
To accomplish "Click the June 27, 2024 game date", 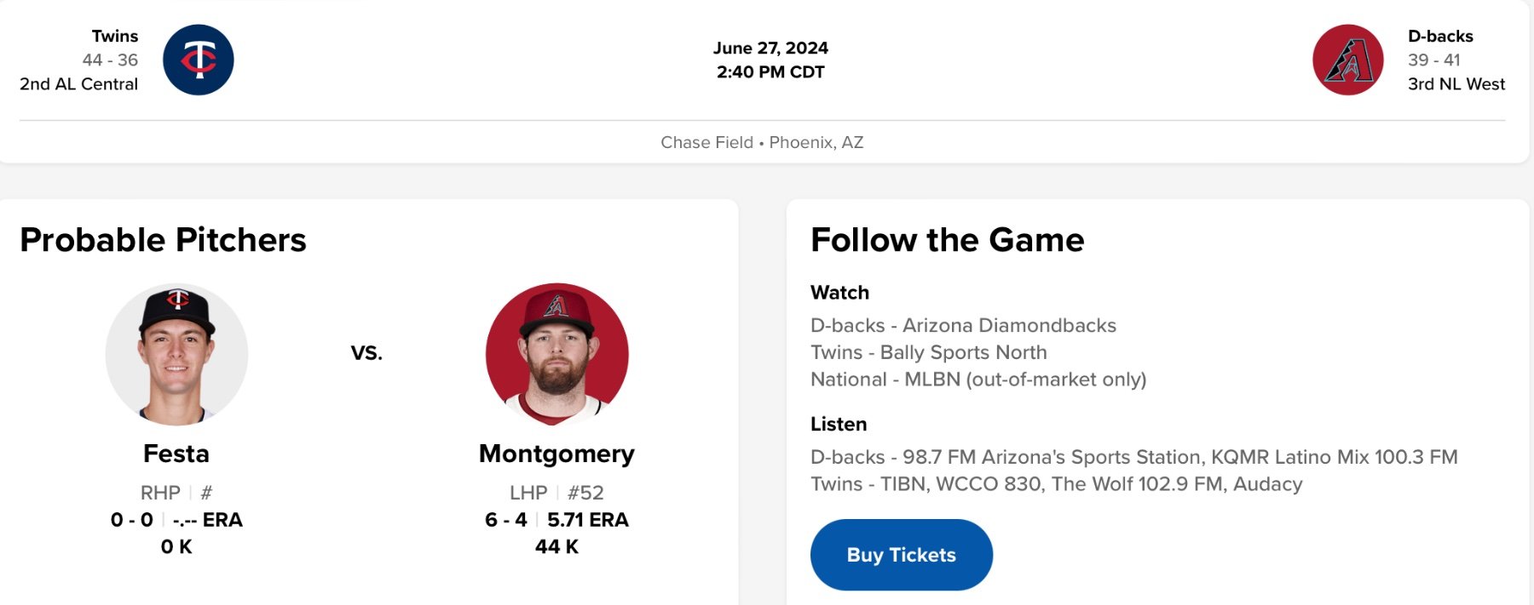I will click(770, 48).
